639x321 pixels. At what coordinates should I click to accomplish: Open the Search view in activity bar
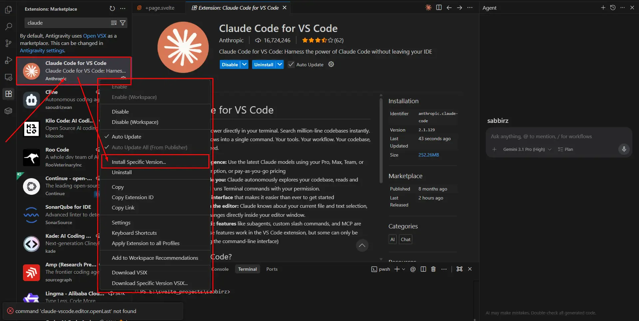[9, 26]
